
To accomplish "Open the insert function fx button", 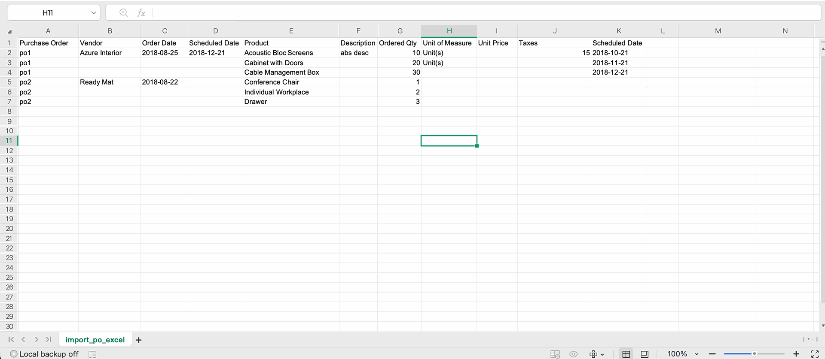I will coord(141,13).
